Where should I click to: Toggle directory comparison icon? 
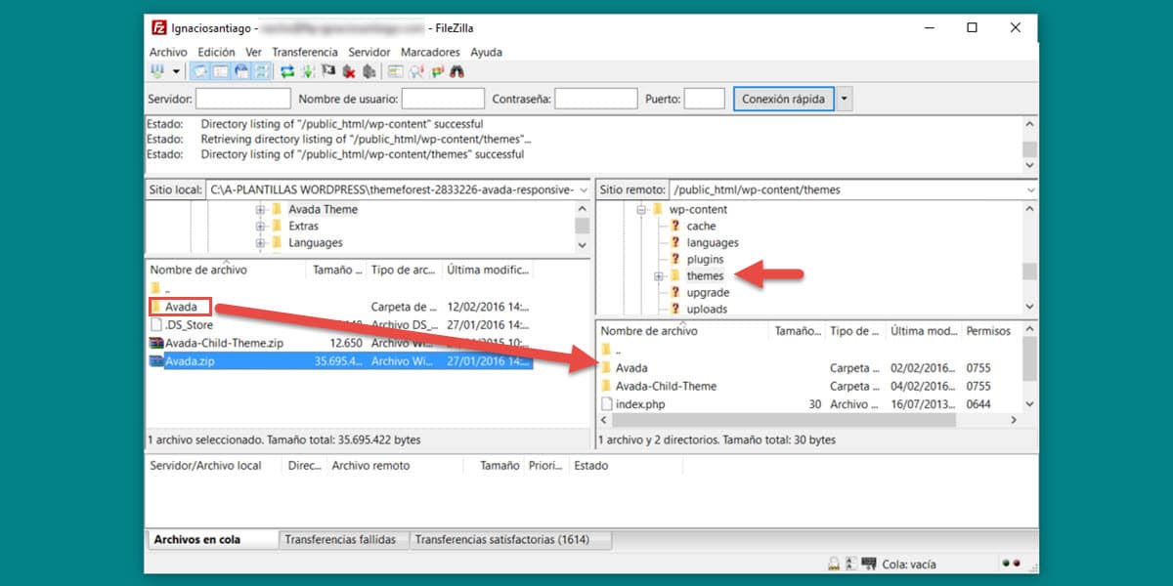416,71
